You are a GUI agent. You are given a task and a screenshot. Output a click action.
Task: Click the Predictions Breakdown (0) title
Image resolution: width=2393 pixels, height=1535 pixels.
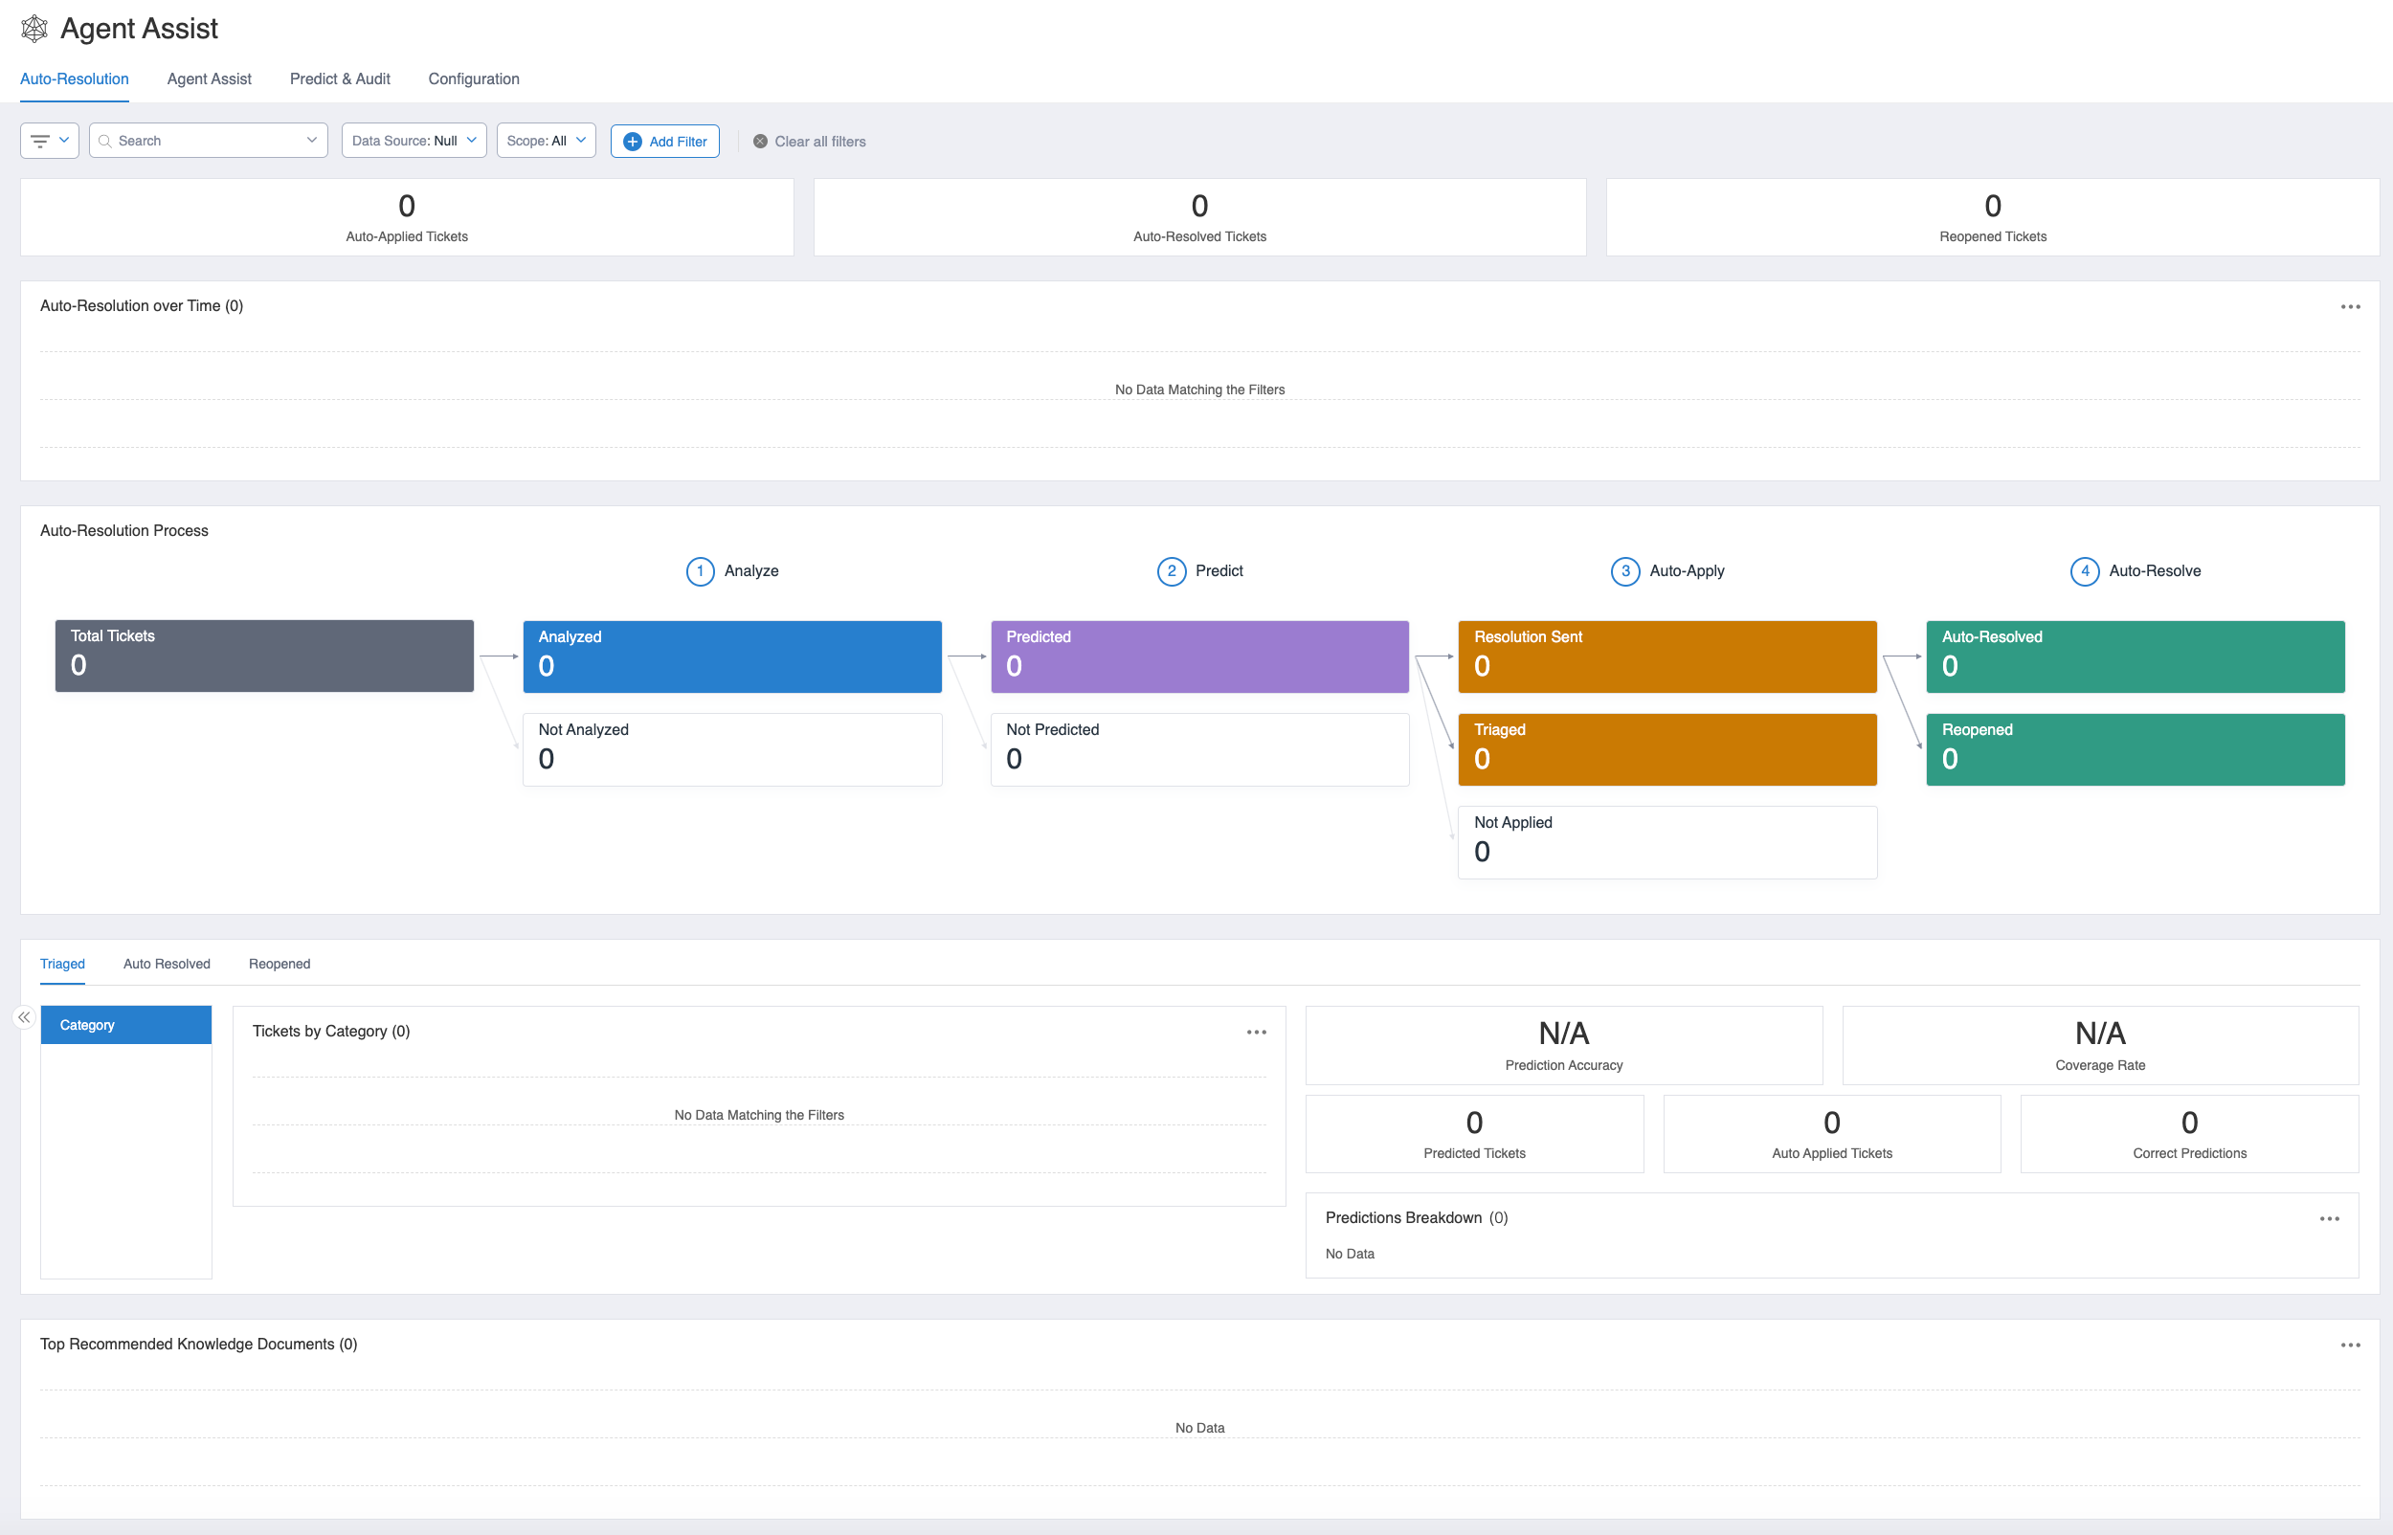pos(1417,1218)
